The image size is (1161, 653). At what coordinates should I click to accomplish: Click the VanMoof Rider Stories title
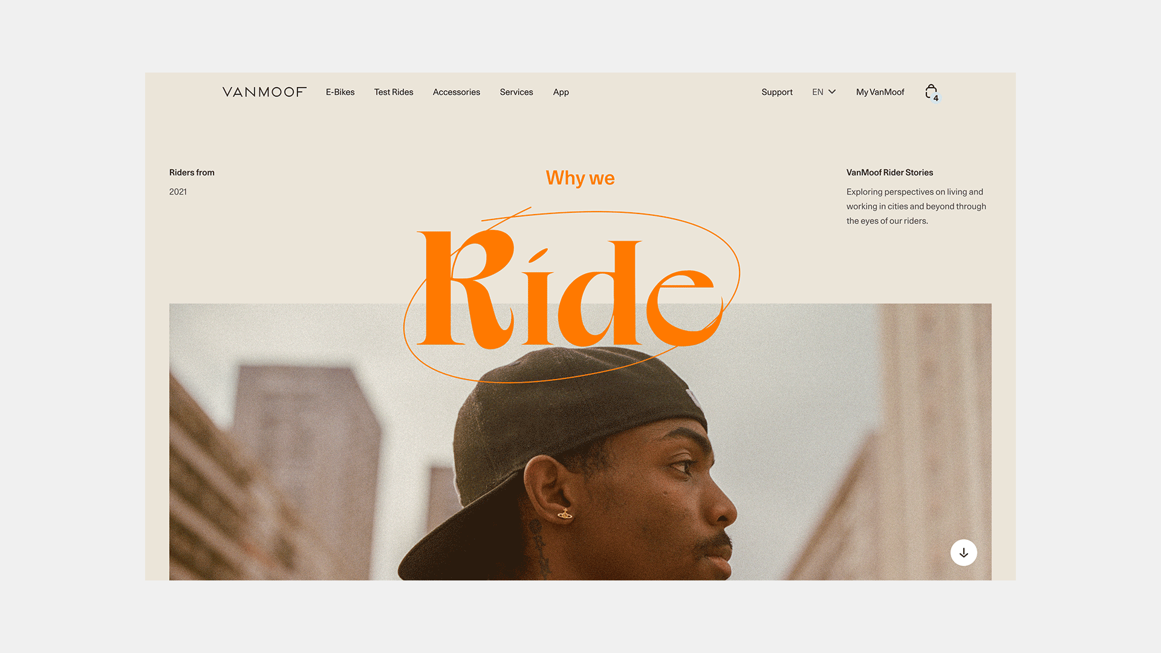coord(889,172)
